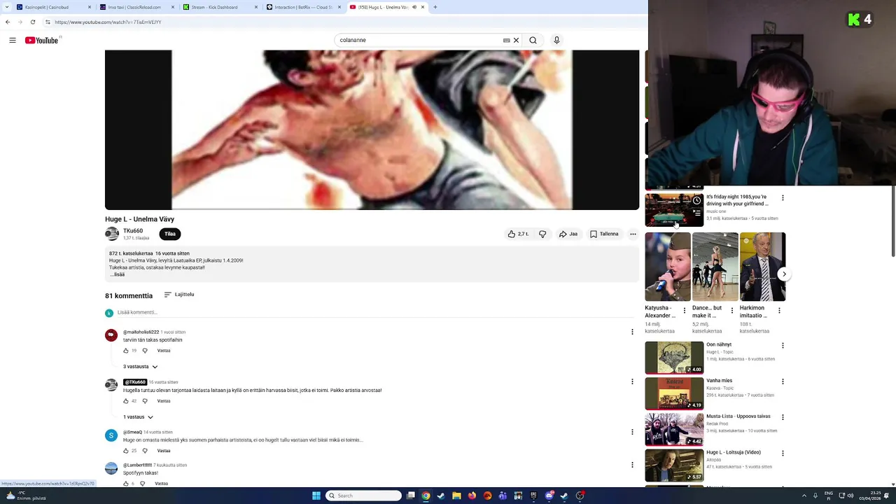Run the search with magnifier button

533,40
